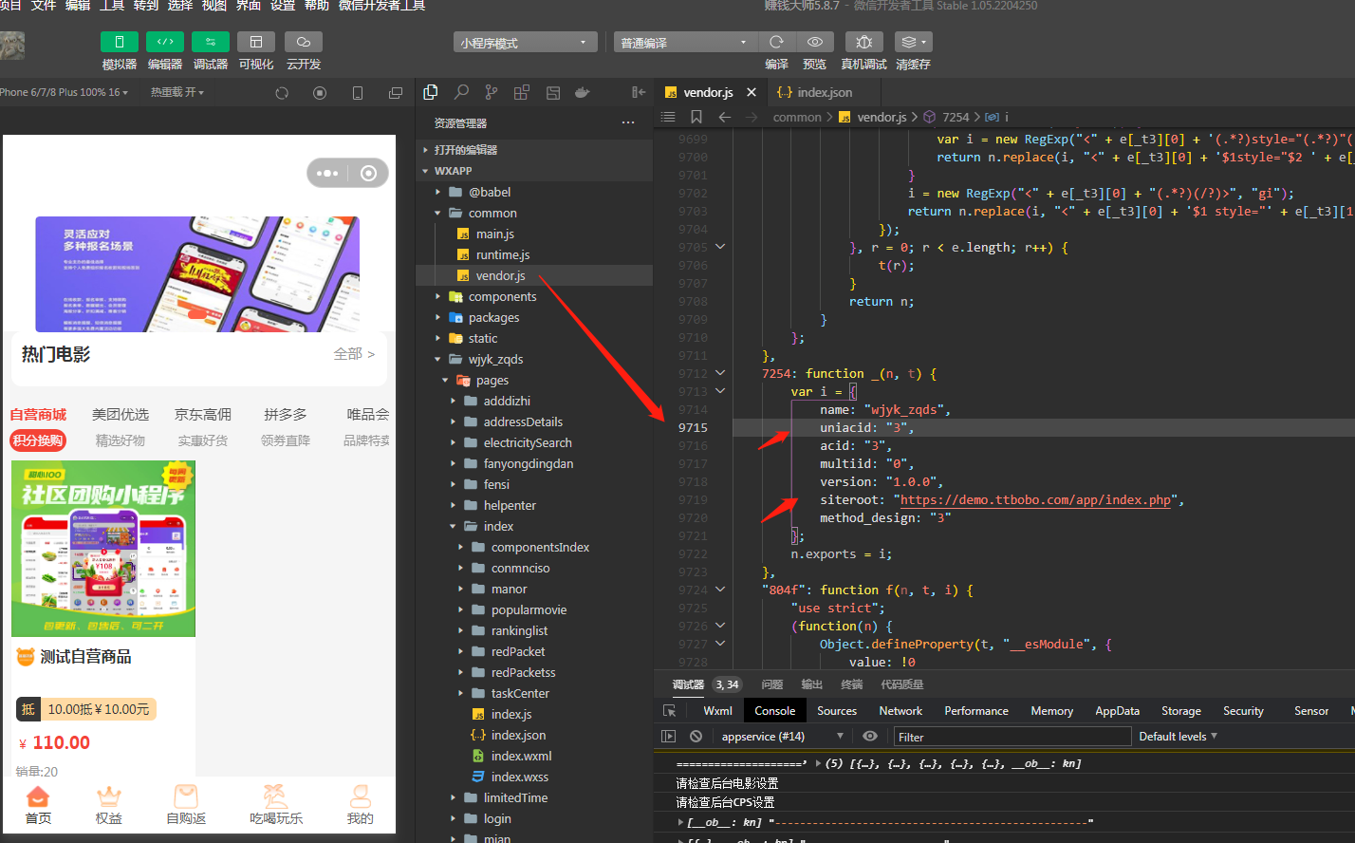The image size is (1355, 843).
Task: Click the 预览 preview icon
Action: tap(814, 42)
